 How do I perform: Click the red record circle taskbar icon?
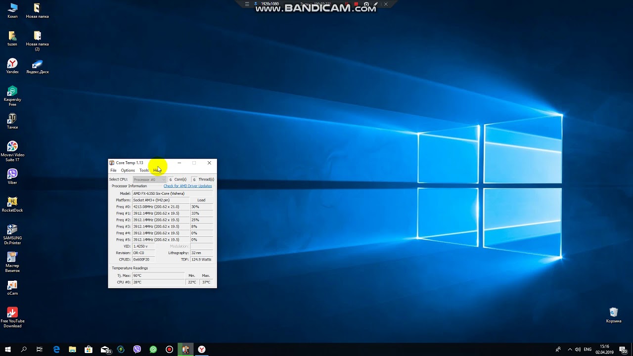click(169, 350)
